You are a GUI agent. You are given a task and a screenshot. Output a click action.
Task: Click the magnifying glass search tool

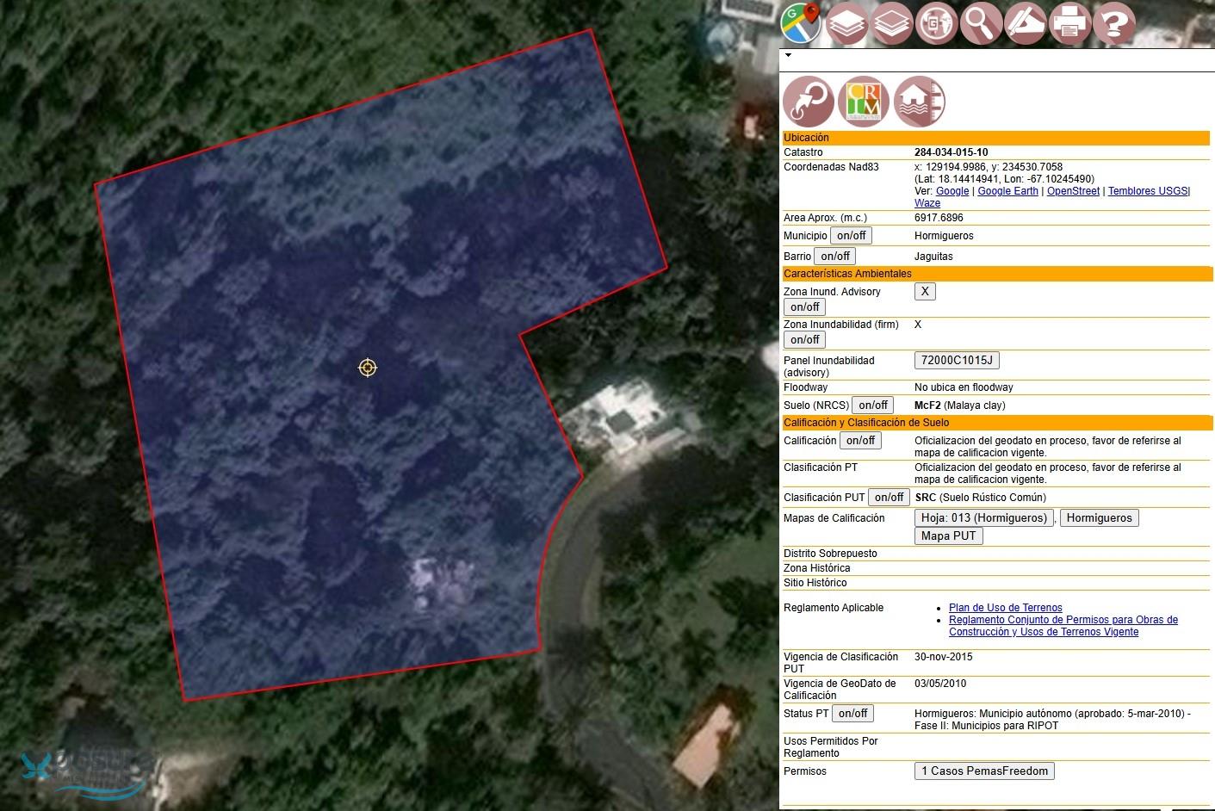click(x=981, y=22)
